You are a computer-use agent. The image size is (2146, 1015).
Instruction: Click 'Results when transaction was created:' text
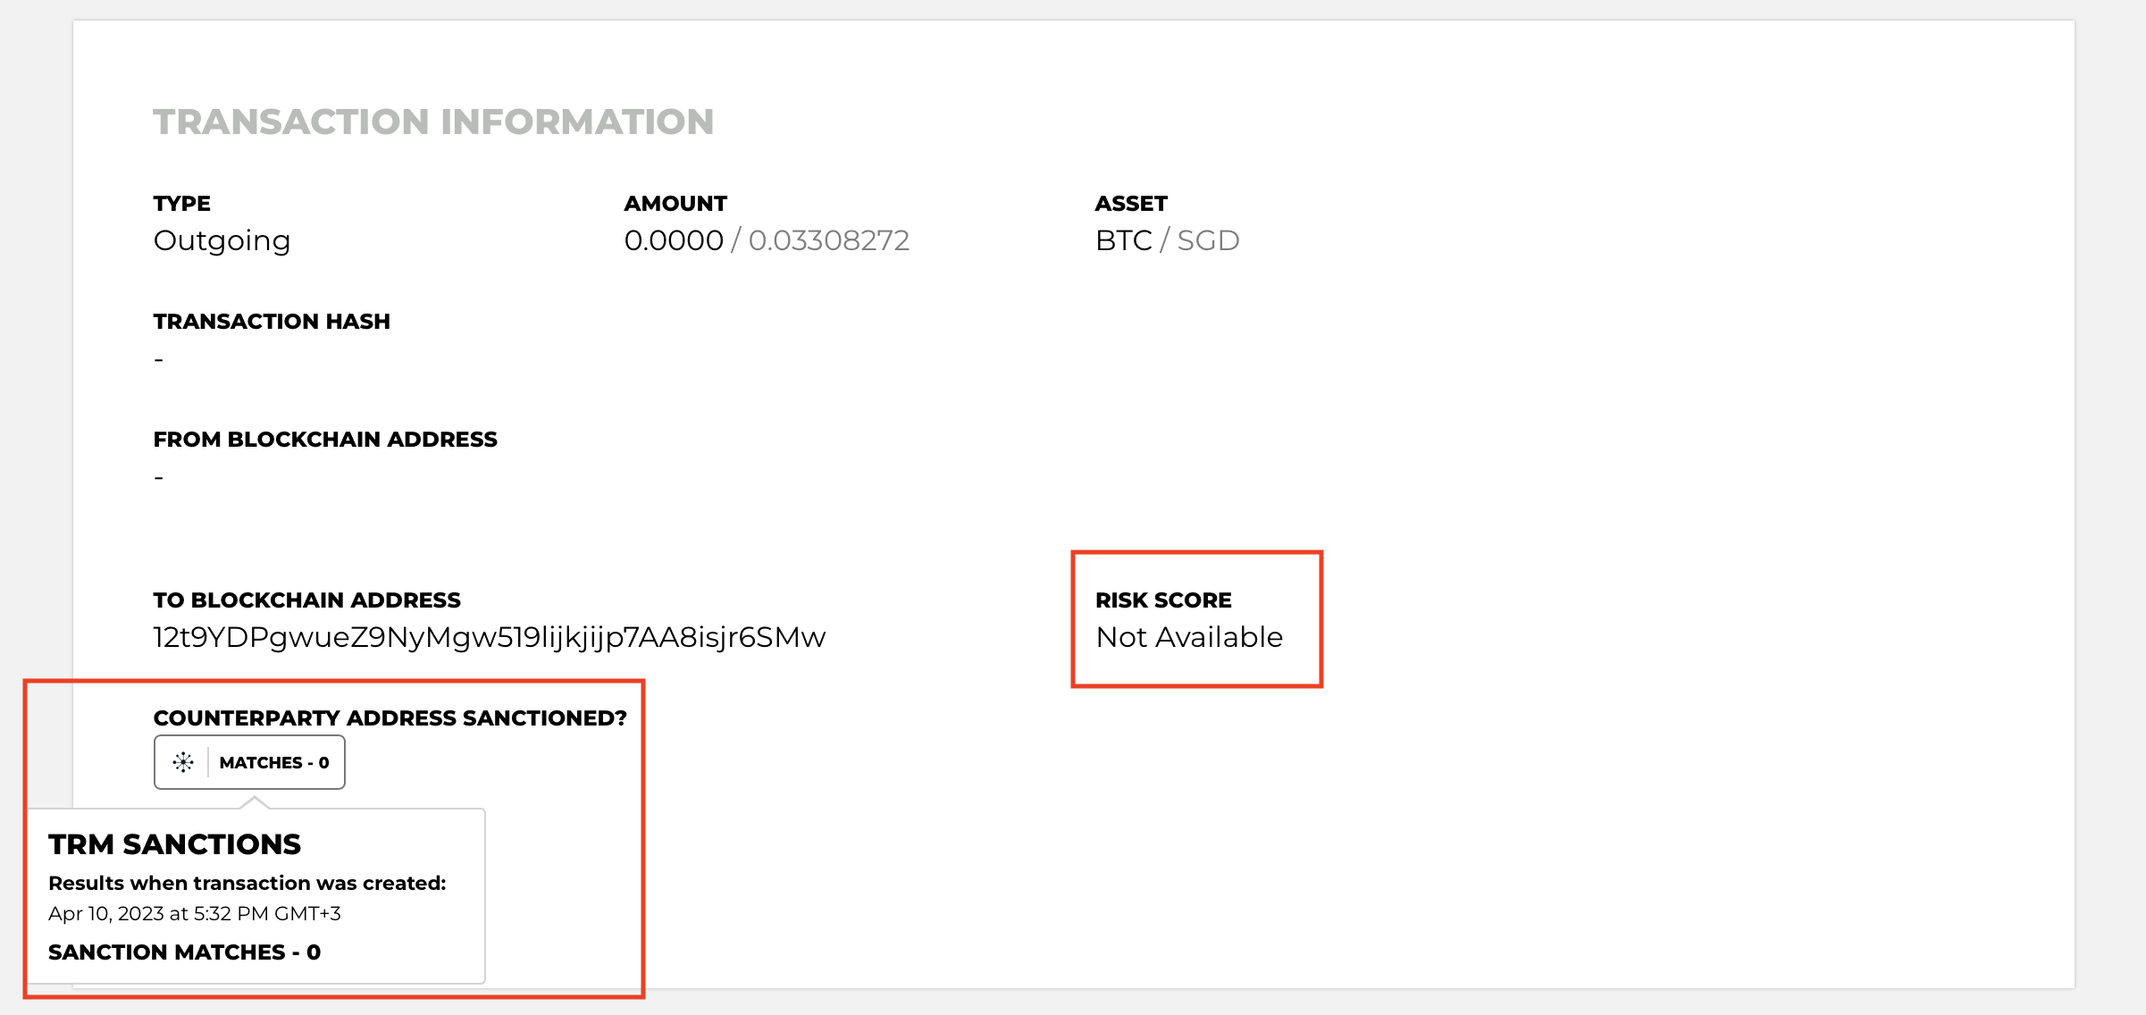tap(247, 883)
